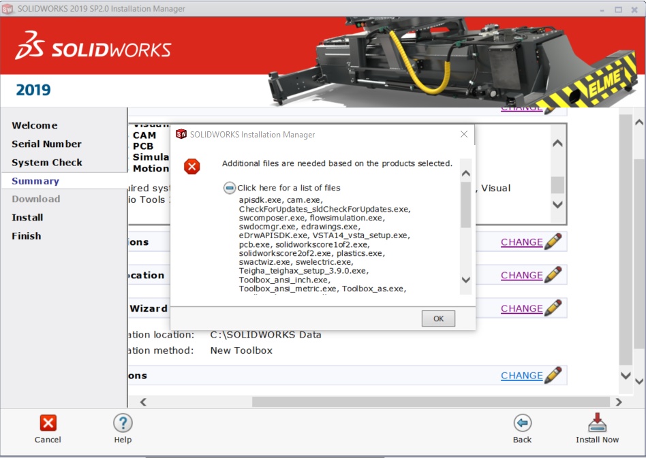
Task: Click outer window scroll down arrow at far right
Action: [639, 382]
